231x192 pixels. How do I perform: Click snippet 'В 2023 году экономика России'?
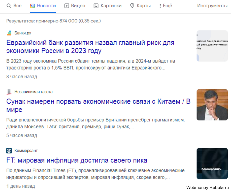pos(91,65)
